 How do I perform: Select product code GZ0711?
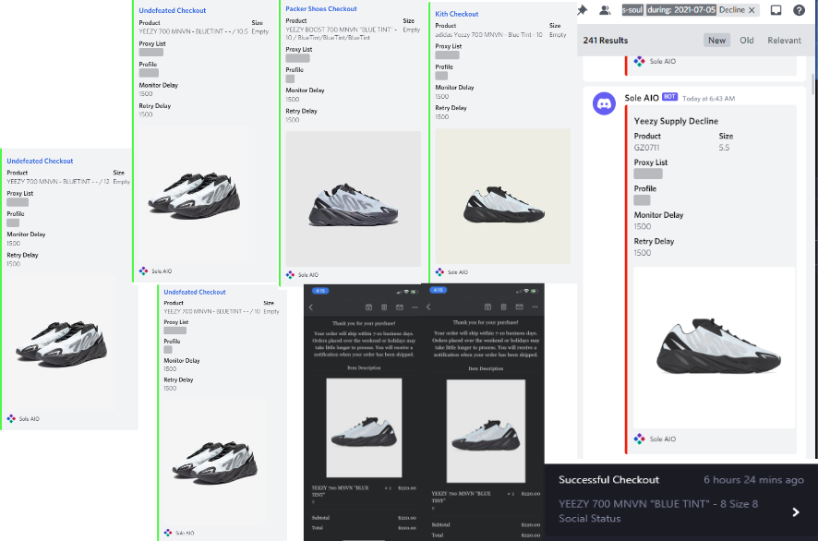(646, 148)
